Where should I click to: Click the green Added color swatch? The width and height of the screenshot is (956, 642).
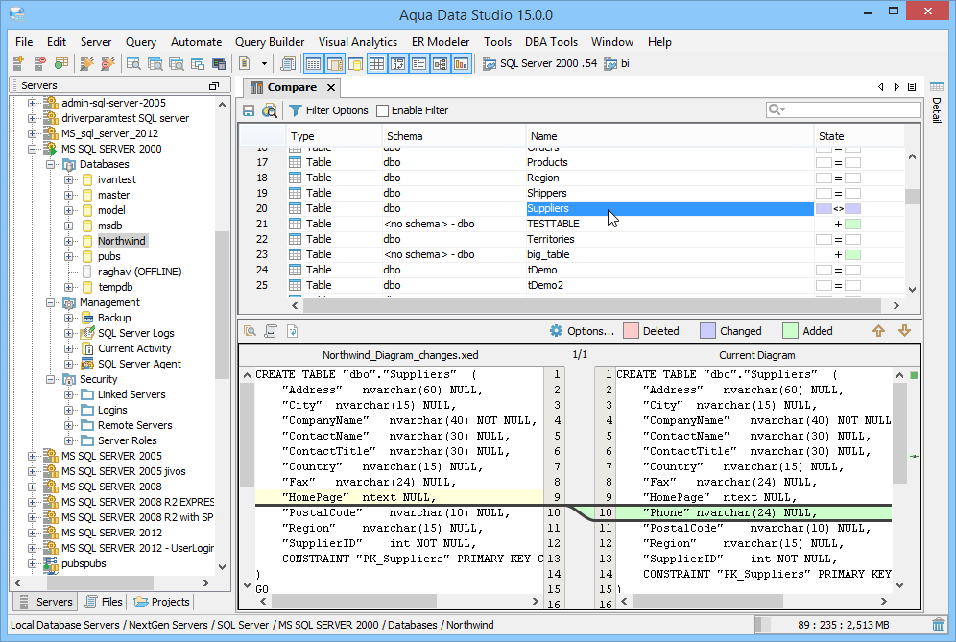[x=790, y=331]
